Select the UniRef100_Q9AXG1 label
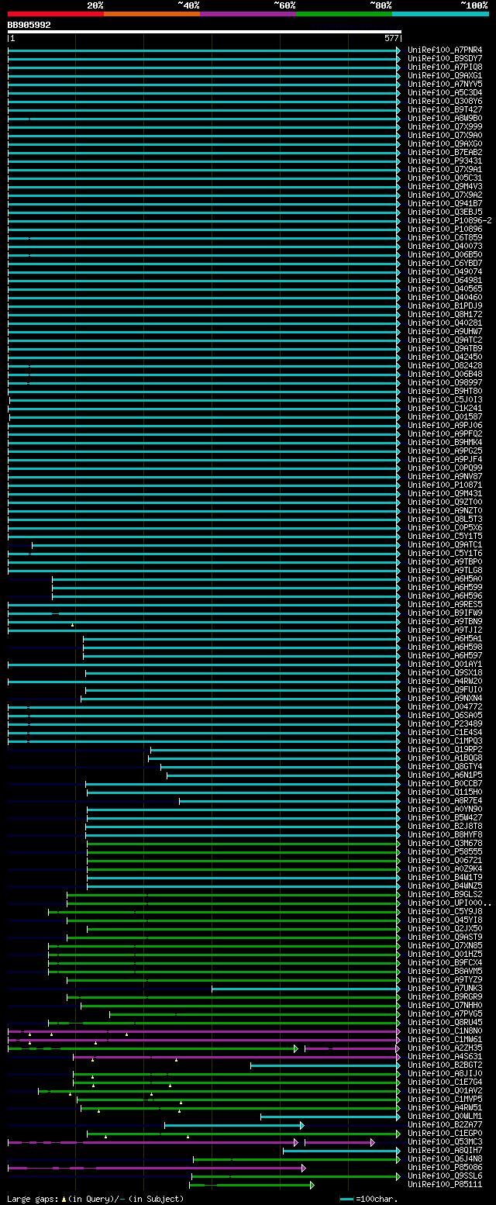This screenshot has height=1205, width=496. click(445, 76)
